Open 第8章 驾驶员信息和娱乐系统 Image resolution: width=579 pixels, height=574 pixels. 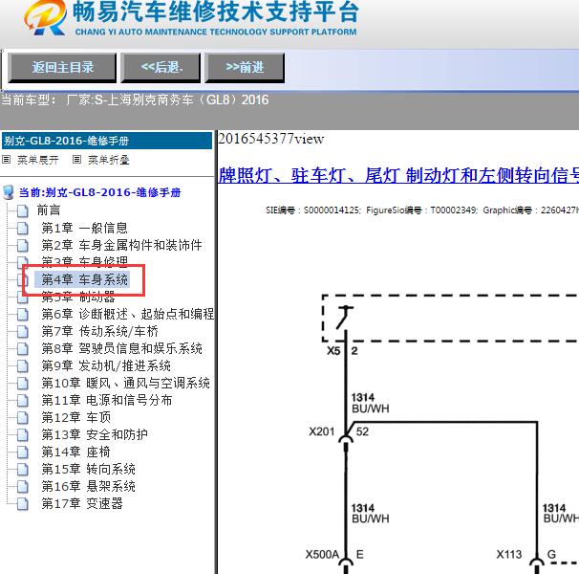122,348
